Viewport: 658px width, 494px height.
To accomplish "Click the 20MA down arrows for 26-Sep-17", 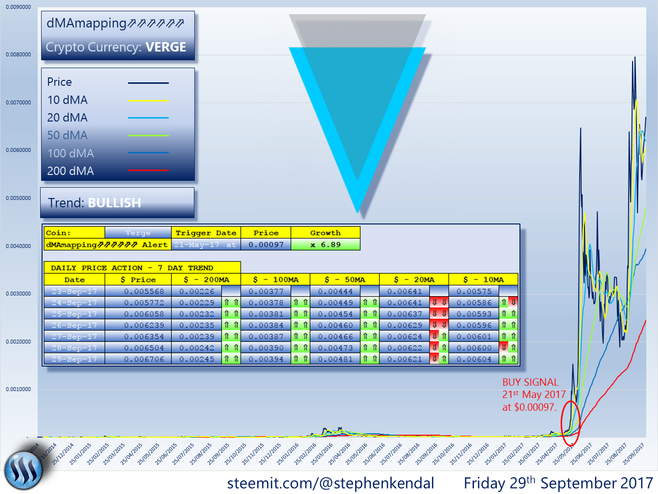I will coord(439,325).
